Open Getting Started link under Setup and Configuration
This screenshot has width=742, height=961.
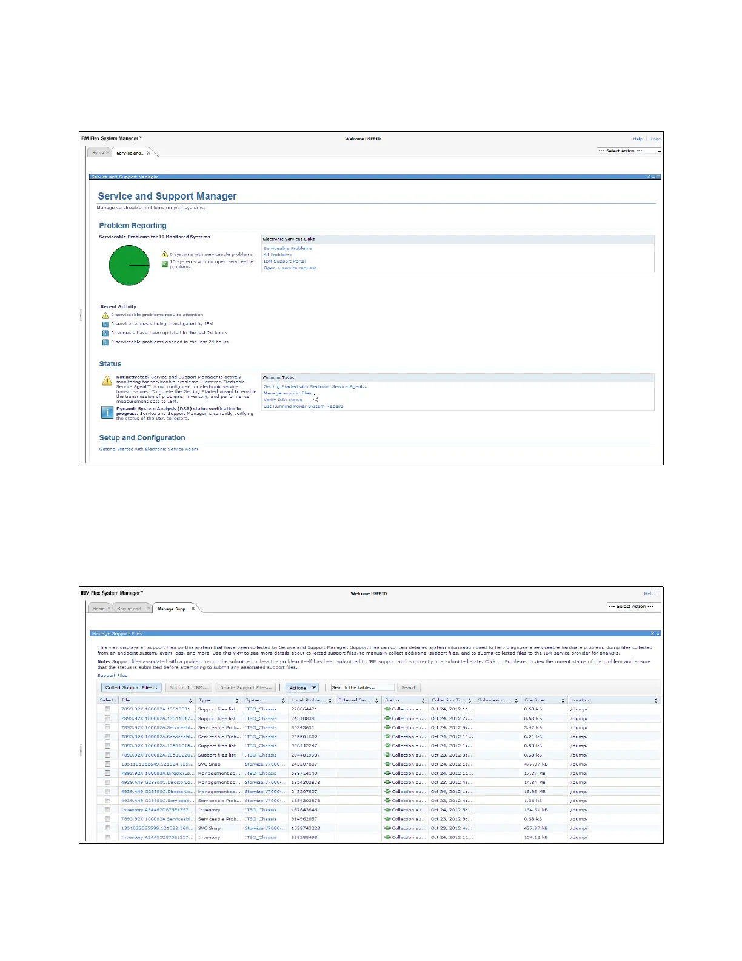(149, 449)
